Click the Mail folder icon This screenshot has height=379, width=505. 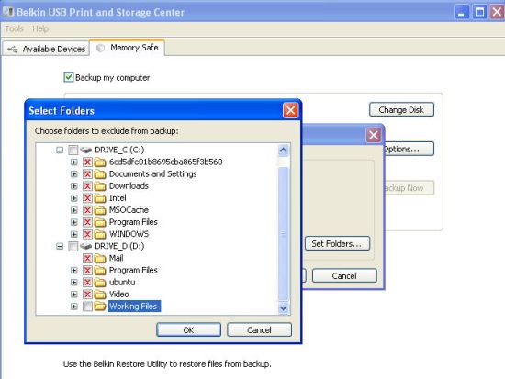(100, 258)
